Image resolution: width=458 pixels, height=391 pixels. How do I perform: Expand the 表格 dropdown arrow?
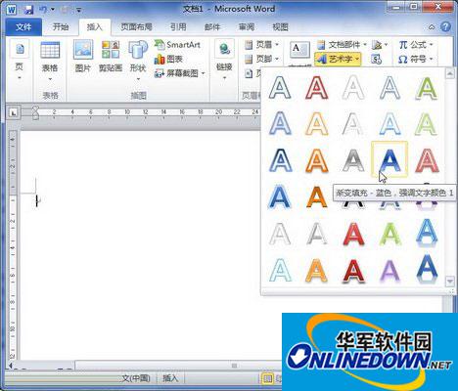[x=50, y=79]
